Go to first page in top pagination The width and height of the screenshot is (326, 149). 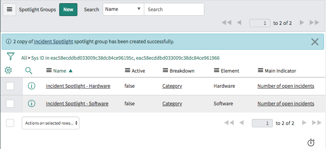[226, 23]
